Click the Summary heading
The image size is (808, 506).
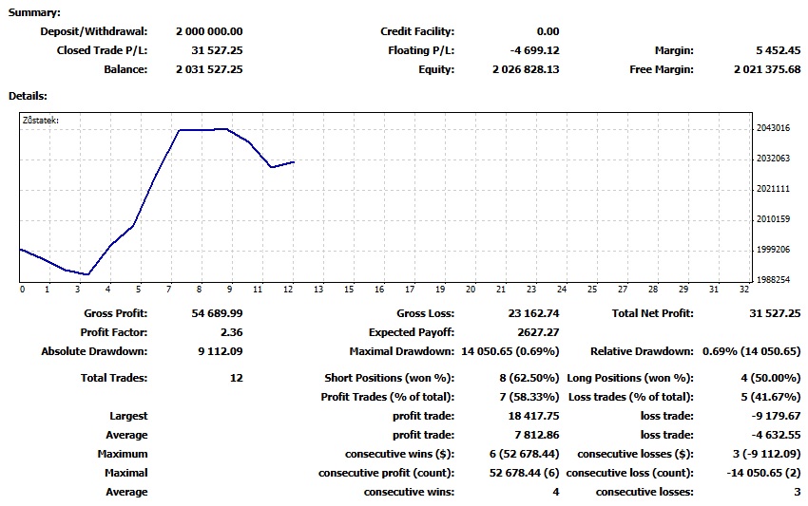[x=34, y=13]
